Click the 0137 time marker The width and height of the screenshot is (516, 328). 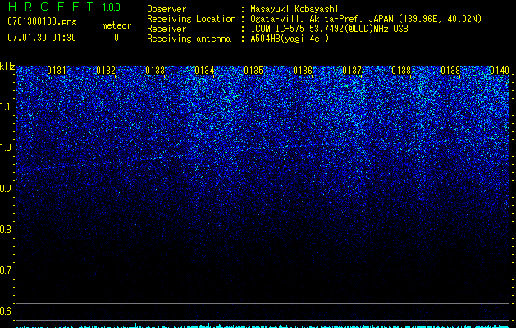point(352,71)
